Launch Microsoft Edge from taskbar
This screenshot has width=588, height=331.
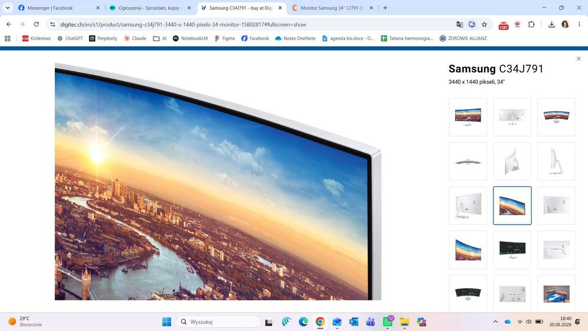[303, 322]
